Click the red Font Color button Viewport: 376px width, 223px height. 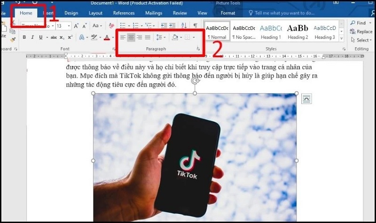[x=107, y=37]
